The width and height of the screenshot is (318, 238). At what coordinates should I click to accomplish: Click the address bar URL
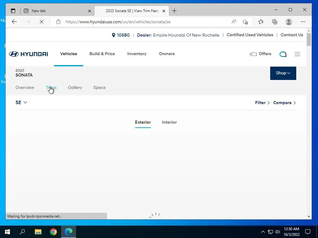point(118,22)
